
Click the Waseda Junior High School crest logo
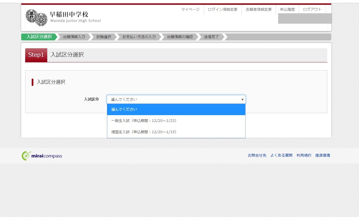tap(36, 17)
